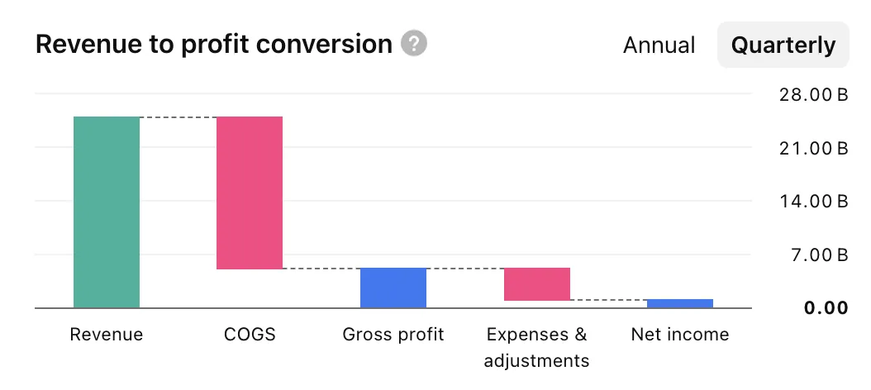Select the Quarterly tab
The image size is (871, 390).
point(783,45)
